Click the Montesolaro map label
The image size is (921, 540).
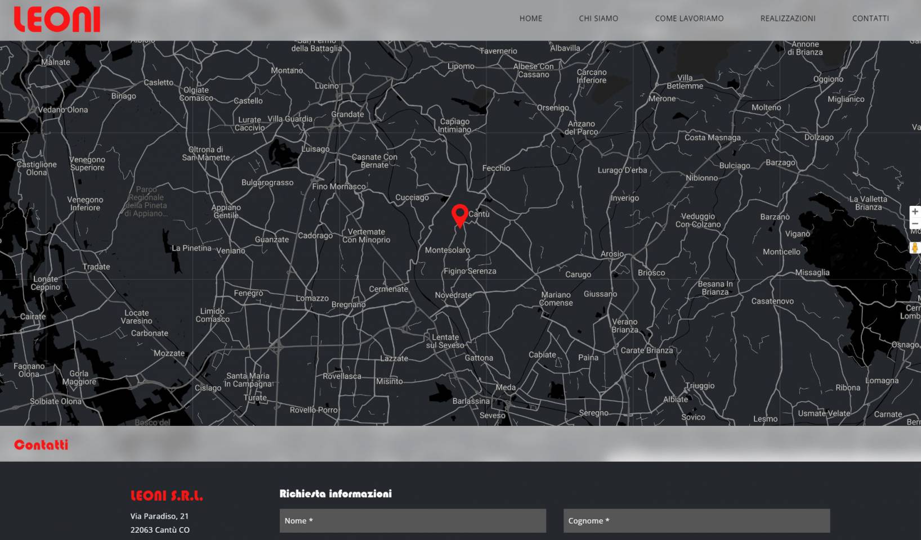tap(448, 250)
